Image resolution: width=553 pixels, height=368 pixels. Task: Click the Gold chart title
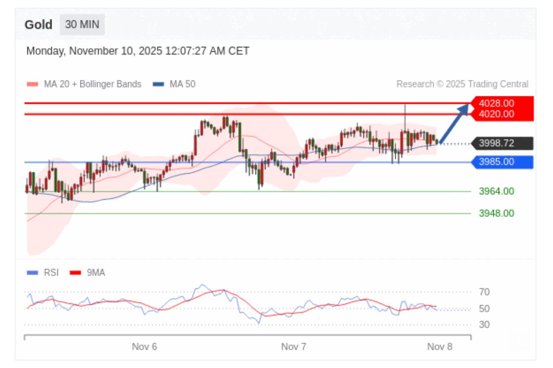(38, 25)
